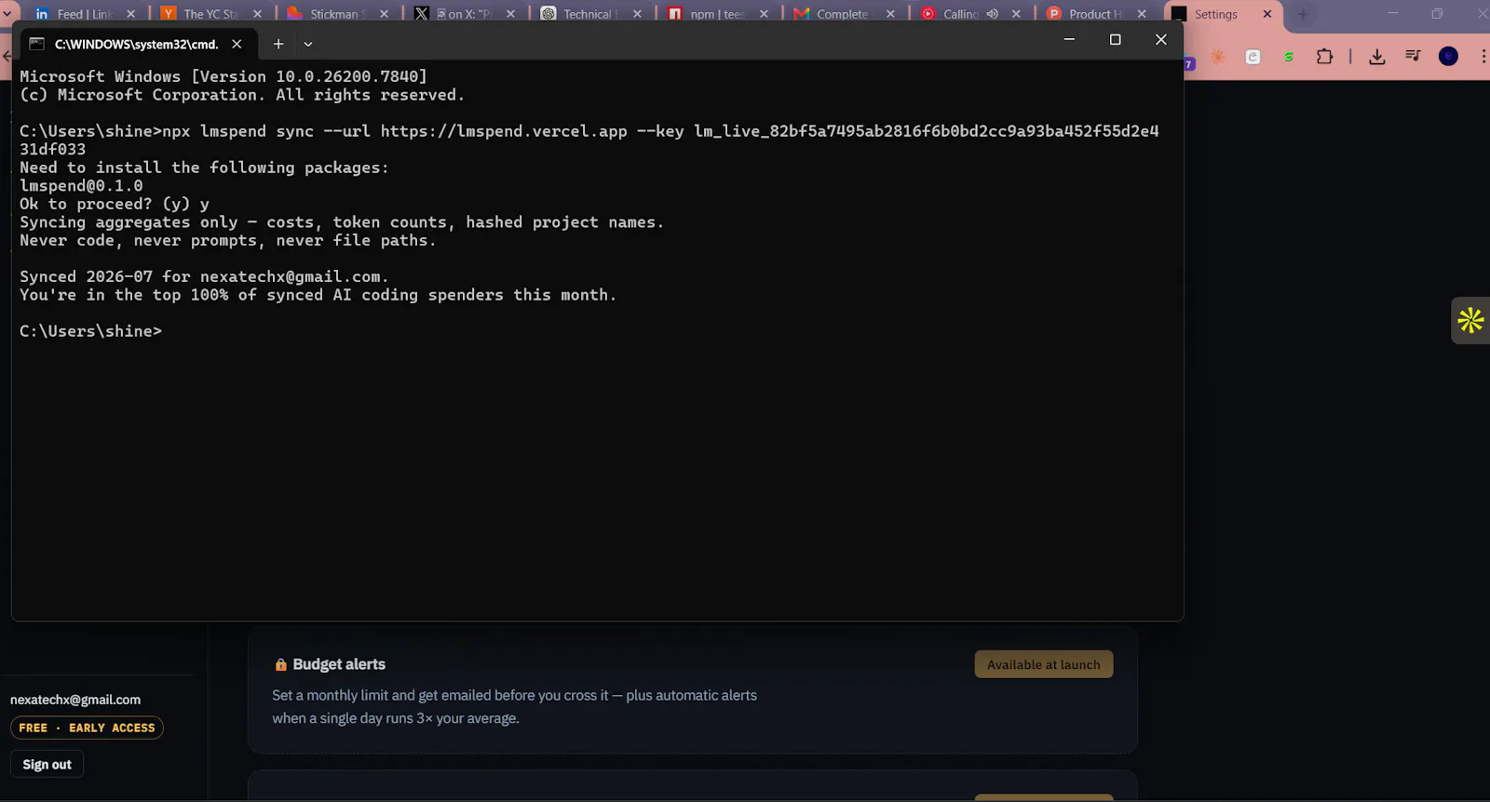Click the Sign out button

coord(47,765)
